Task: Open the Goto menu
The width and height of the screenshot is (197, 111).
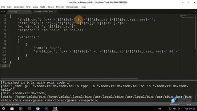Action: [x=43, y=7]
